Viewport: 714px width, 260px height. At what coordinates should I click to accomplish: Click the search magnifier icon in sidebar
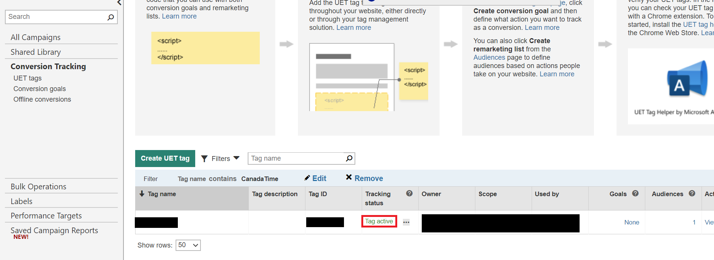click(x=111, y=17)
